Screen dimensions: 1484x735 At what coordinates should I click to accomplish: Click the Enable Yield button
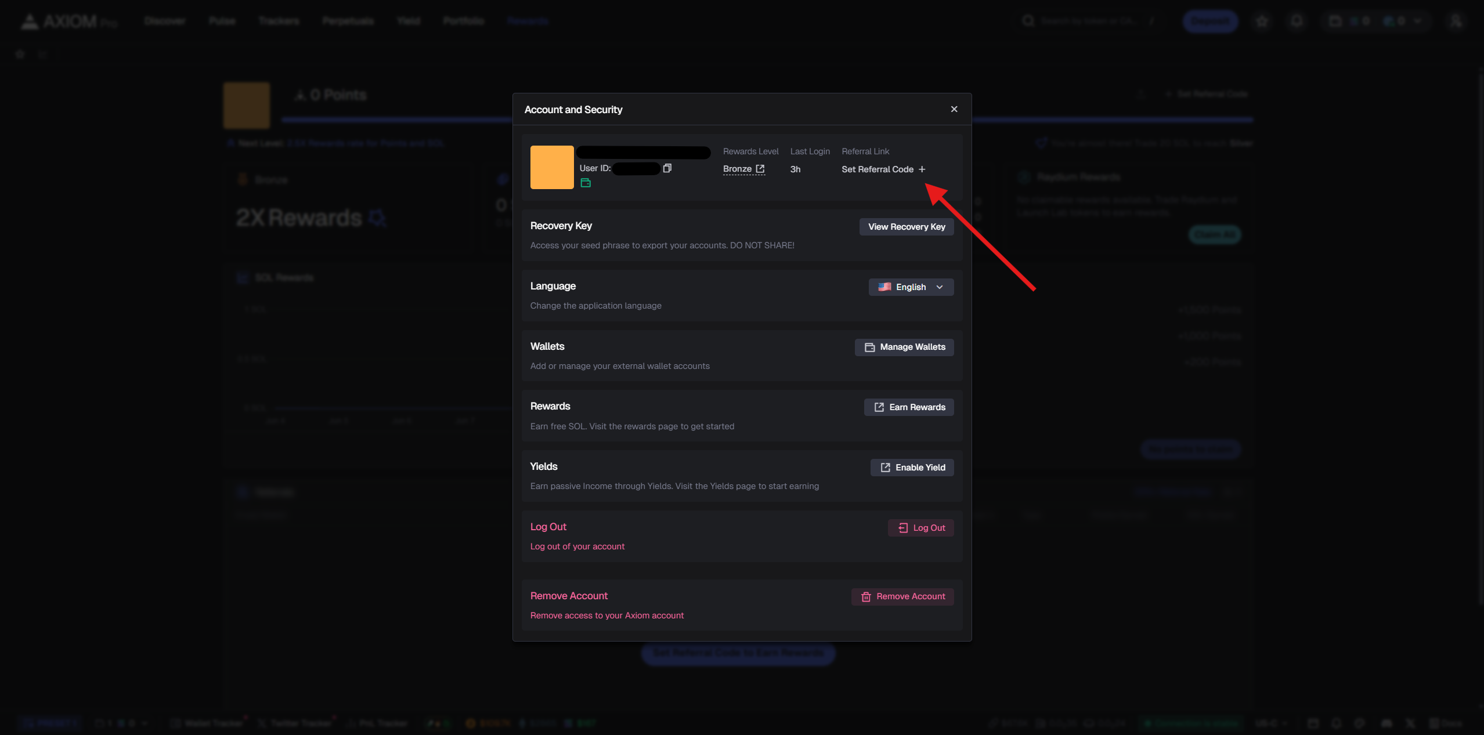click(912, 468)
